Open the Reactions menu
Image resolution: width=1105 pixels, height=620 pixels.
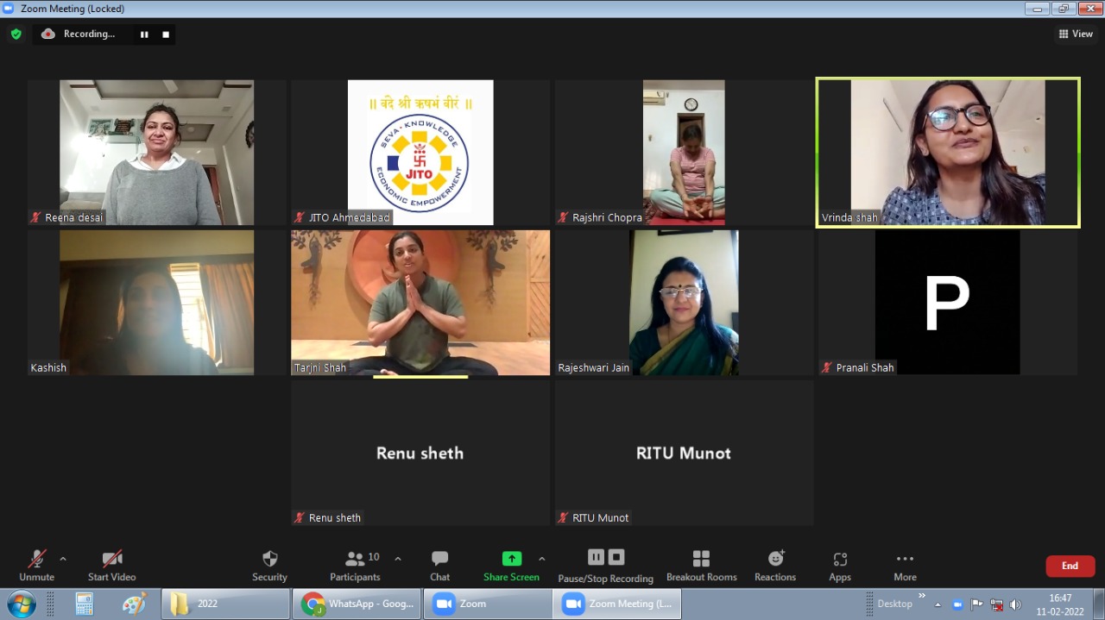(775, 559)
